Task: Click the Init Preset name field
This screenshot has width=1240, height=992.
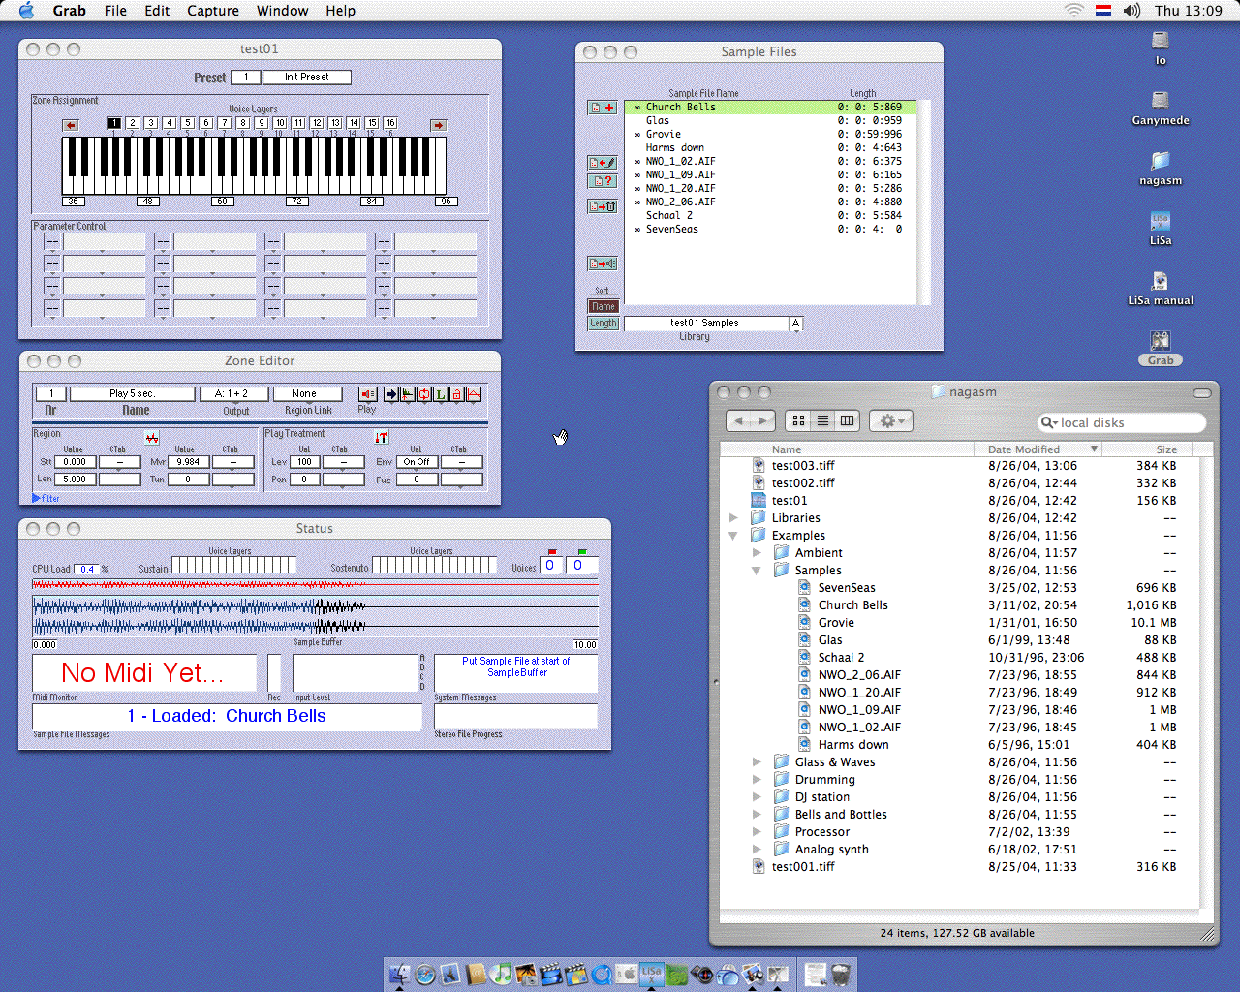Action: (306, 77)
